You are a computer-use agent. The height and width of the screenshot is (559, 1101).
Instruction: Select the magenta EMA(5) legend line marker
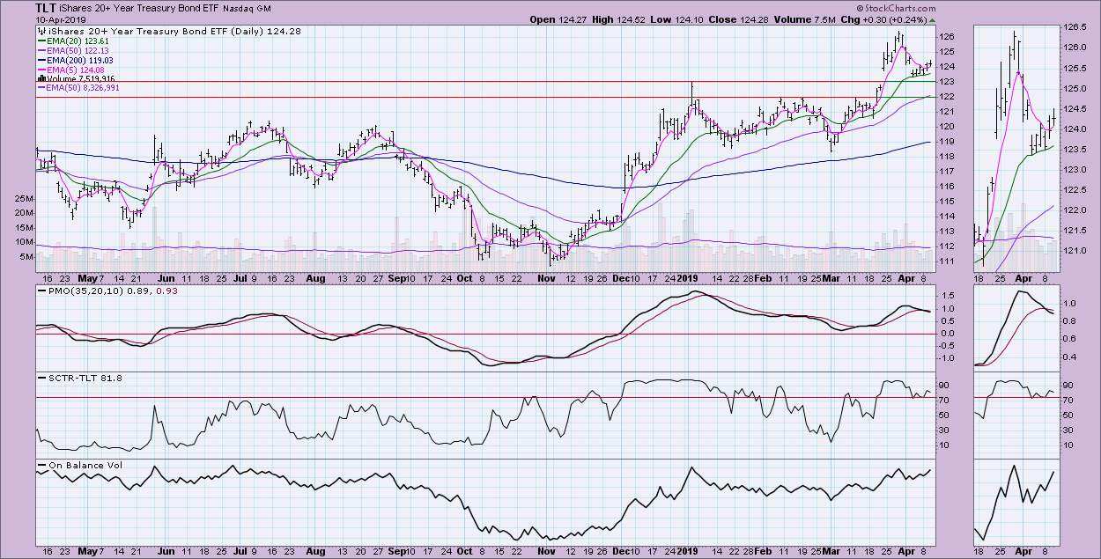(42, 69)
